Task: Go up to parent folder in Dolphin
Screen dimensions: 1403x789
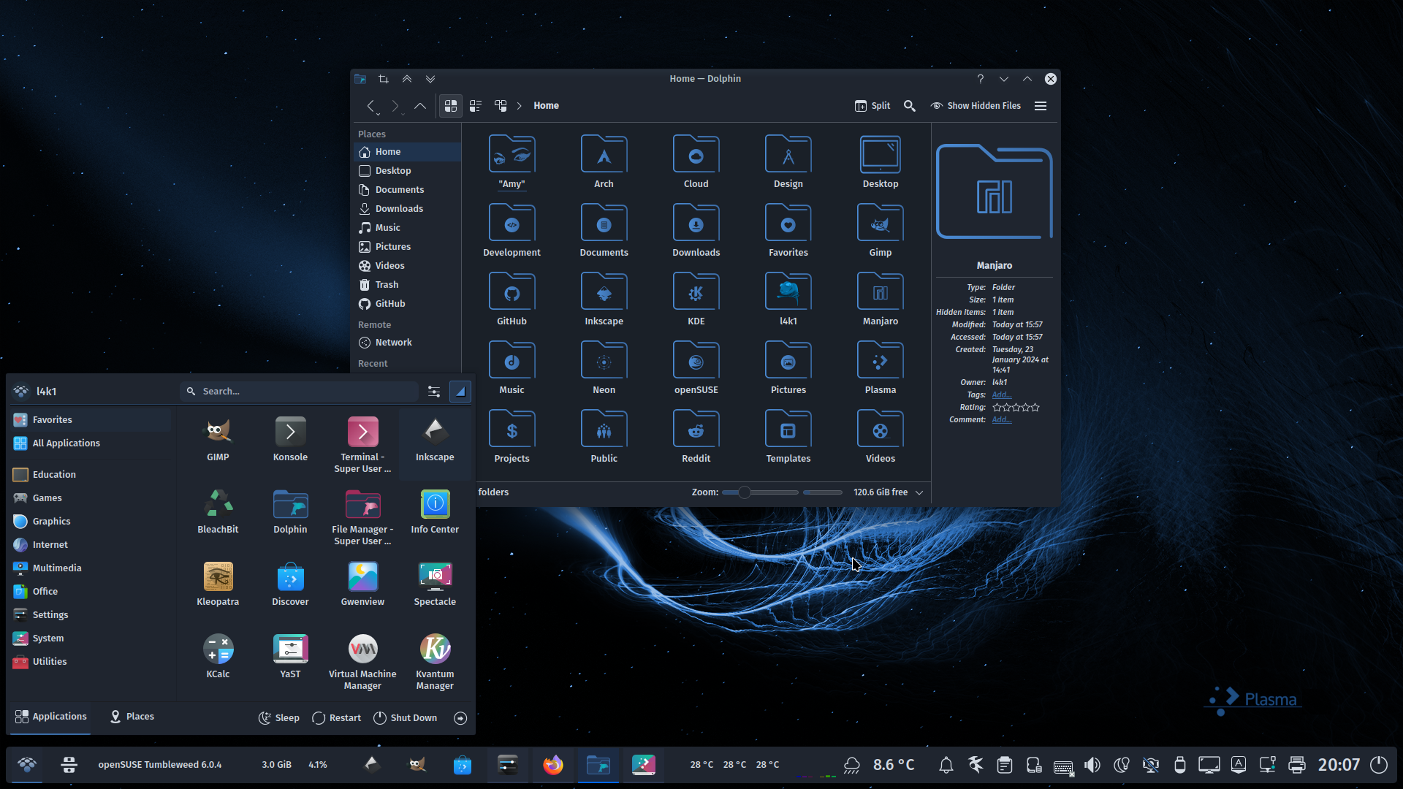Action: [x=420, y=106]
